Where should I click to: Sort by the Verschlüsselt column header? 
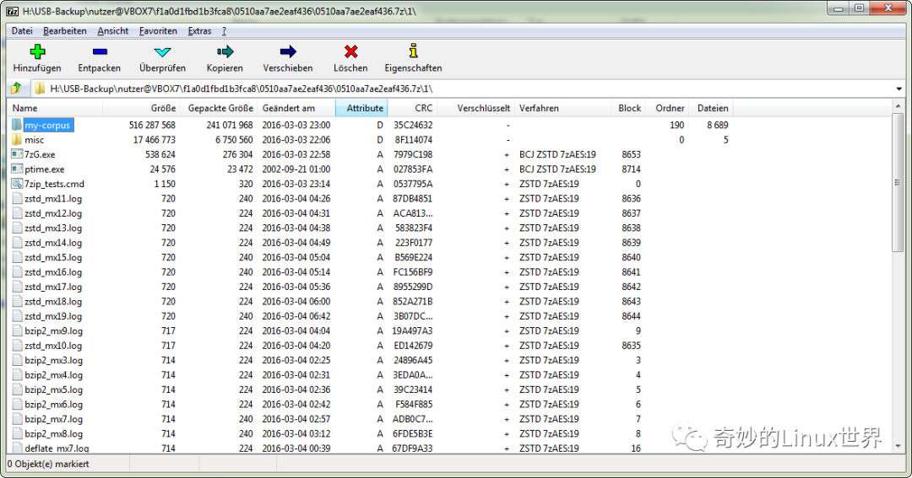click(475, 108)
